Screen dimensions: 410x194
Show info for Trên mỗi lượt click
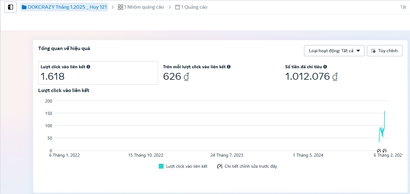pyautogui.click(x=229, y=67)
